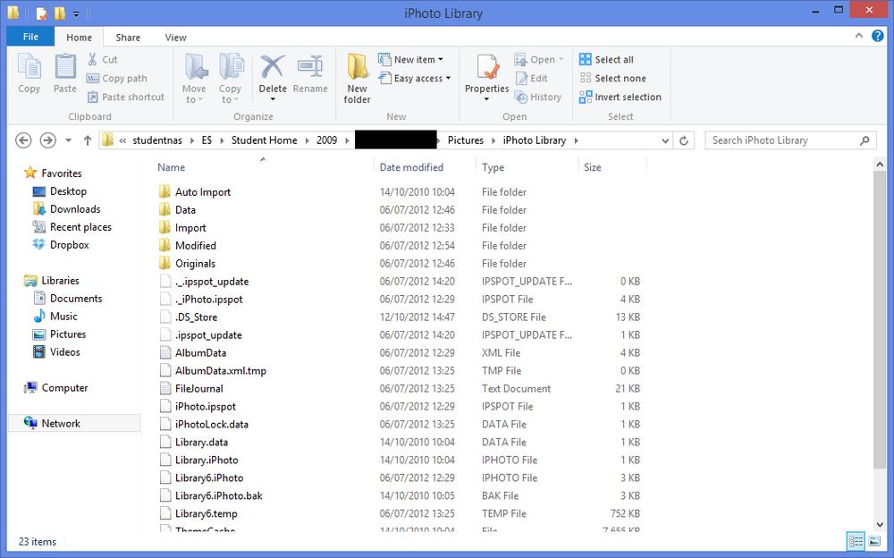Switch to details view in status bar
Viewport: 894px width, 558px height.
[x=856, y=541]
